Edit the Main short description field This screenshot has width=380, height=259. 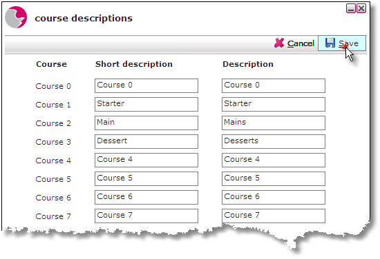point(146,123)
